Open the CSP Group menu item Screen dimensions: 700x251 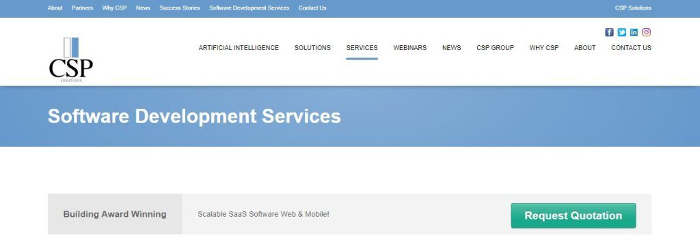pyautogui.click(x=495, y=48)
